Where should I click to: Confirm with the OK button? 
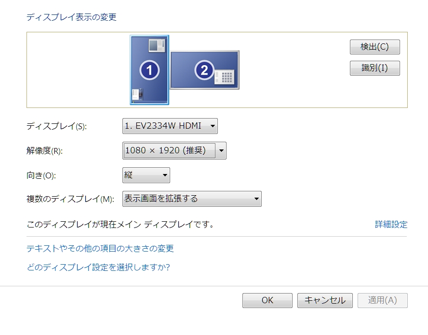pyautogui.click(x=267, y=300)
